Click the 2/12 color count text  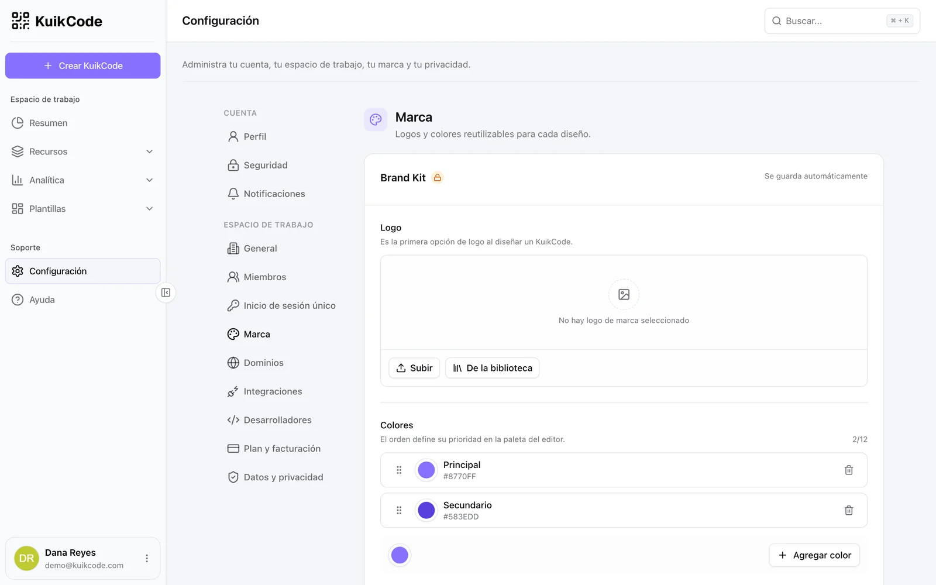point(860,439)
